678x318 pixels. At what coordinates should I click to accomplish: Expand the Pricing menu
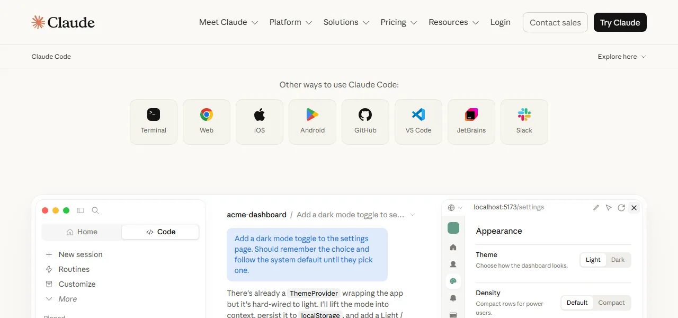point(398,22)
